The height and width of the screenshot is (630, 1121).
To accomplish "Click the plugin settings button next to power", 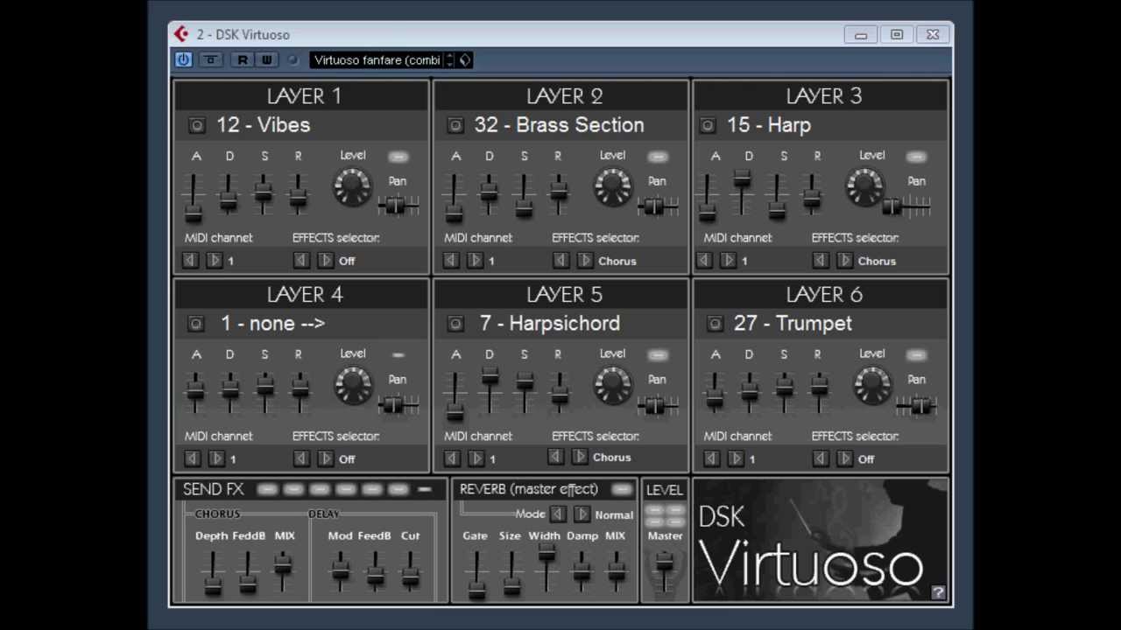I will pos(211,59).
